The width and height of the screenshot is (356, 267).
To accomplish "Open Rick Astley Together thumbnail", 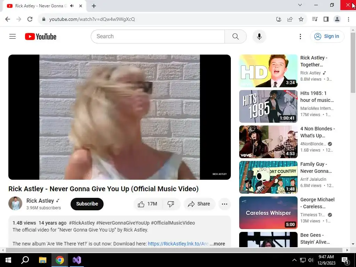I will pyautogui.click(x=268, y=71).
